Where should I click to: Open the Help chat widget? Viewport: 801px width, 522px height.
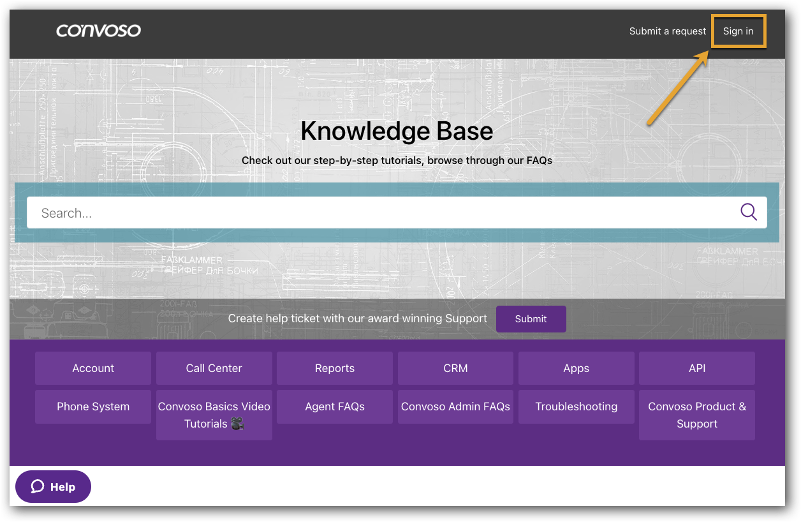click(54, 487)
